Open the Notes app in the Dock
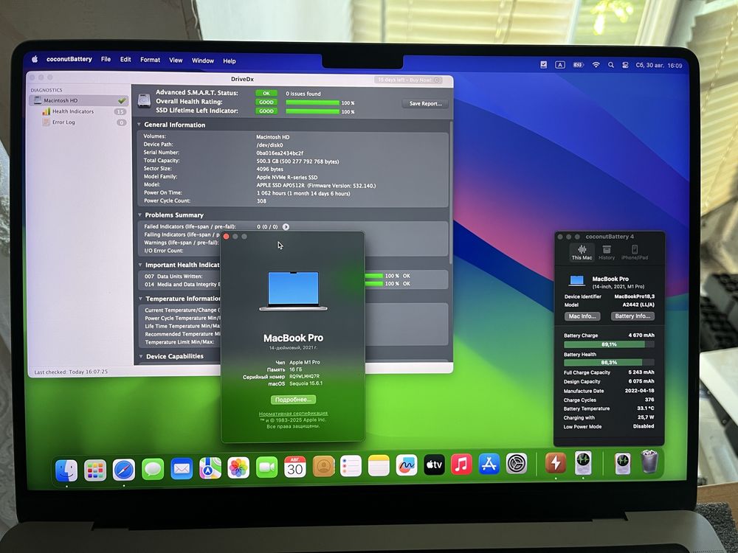This screenshot has width=738, height=553. pos(379,465)
